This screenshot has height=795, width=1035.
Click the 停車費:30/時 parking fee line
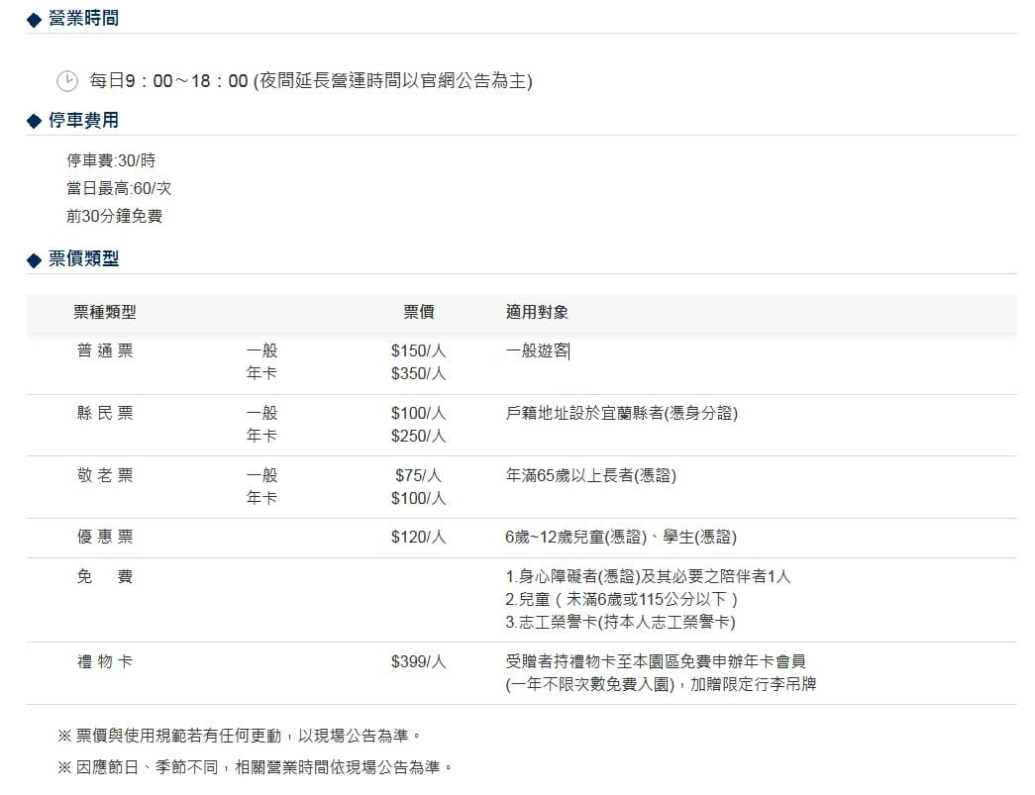point(111,160)
